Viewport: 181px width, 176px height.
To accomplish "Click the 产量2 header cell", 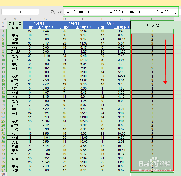I will 64,27.
